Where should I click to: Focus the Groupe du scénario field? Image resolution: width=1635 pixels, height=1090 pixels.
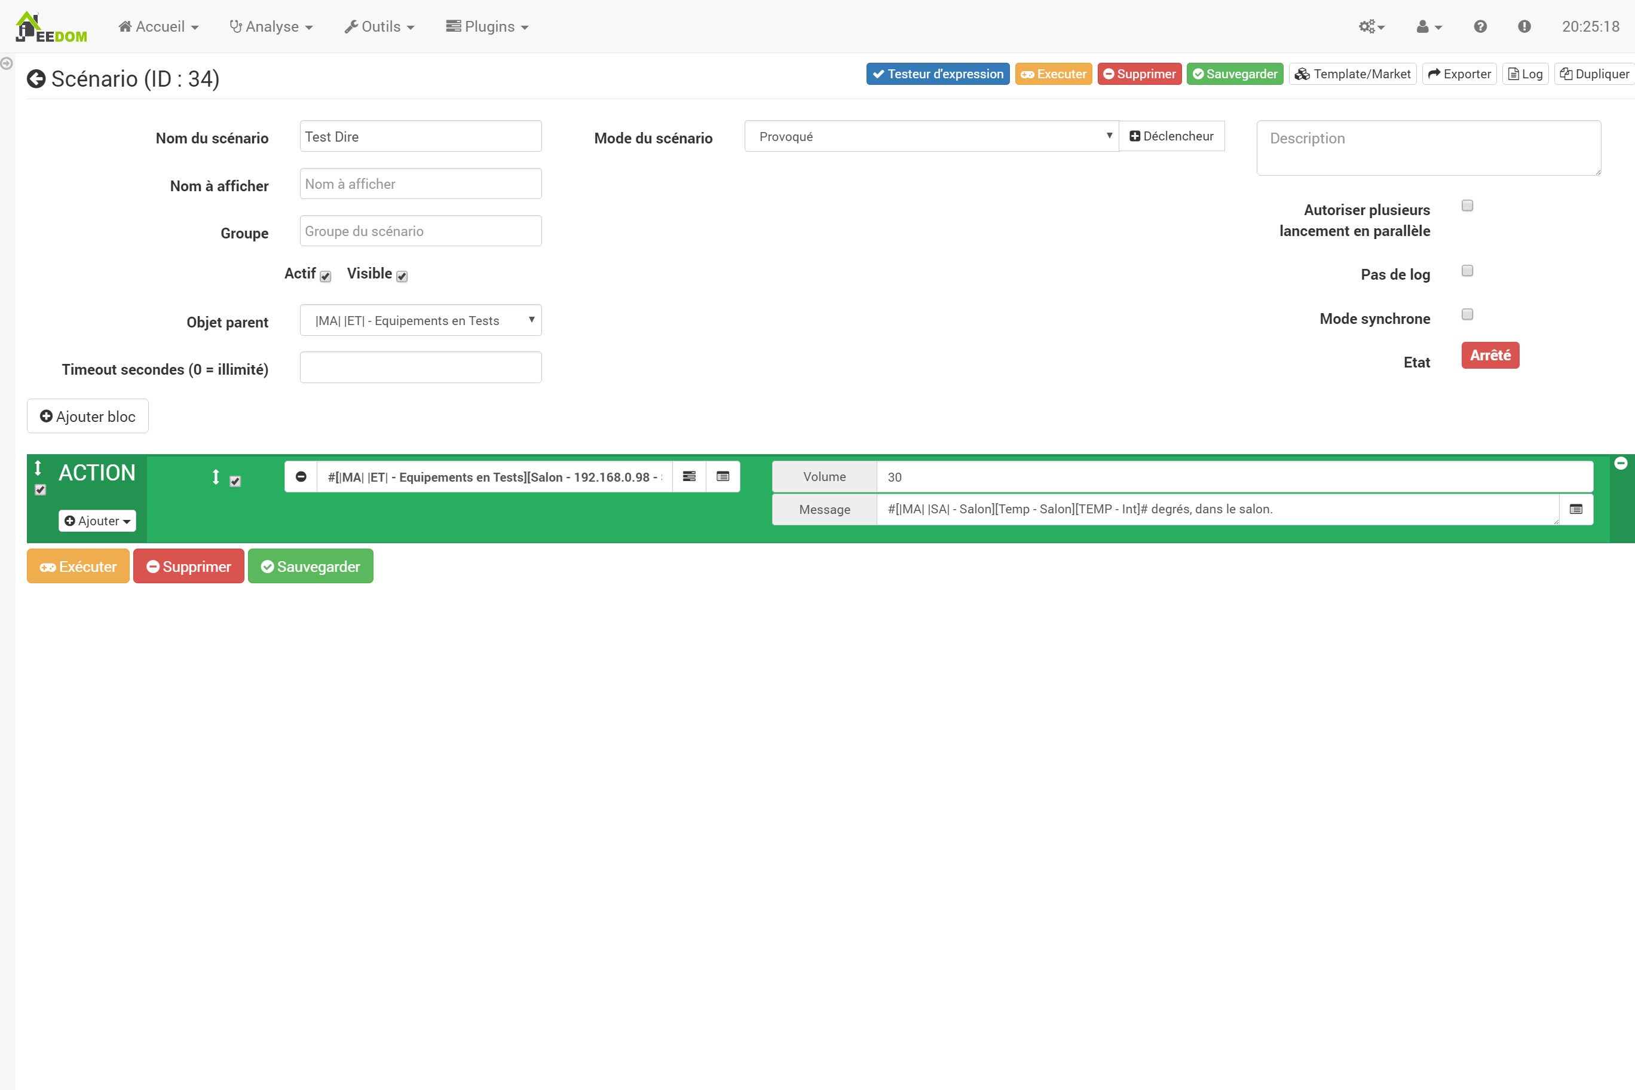point(421,231)
